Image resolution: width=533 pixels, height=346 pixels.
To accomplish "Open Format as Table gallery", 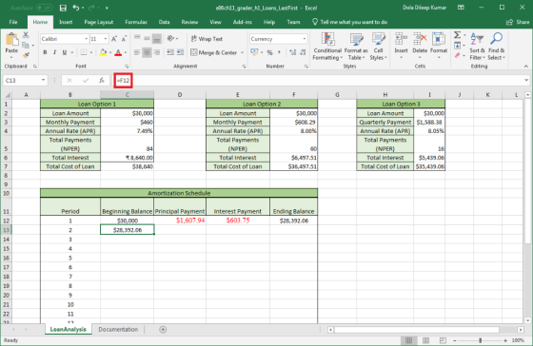I will point(356,47).
